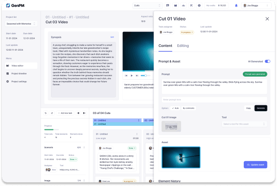Screen dimensions: 277x186
Task: Click the Cut 01 Image thumbnail
Action: tap(171, 126)
